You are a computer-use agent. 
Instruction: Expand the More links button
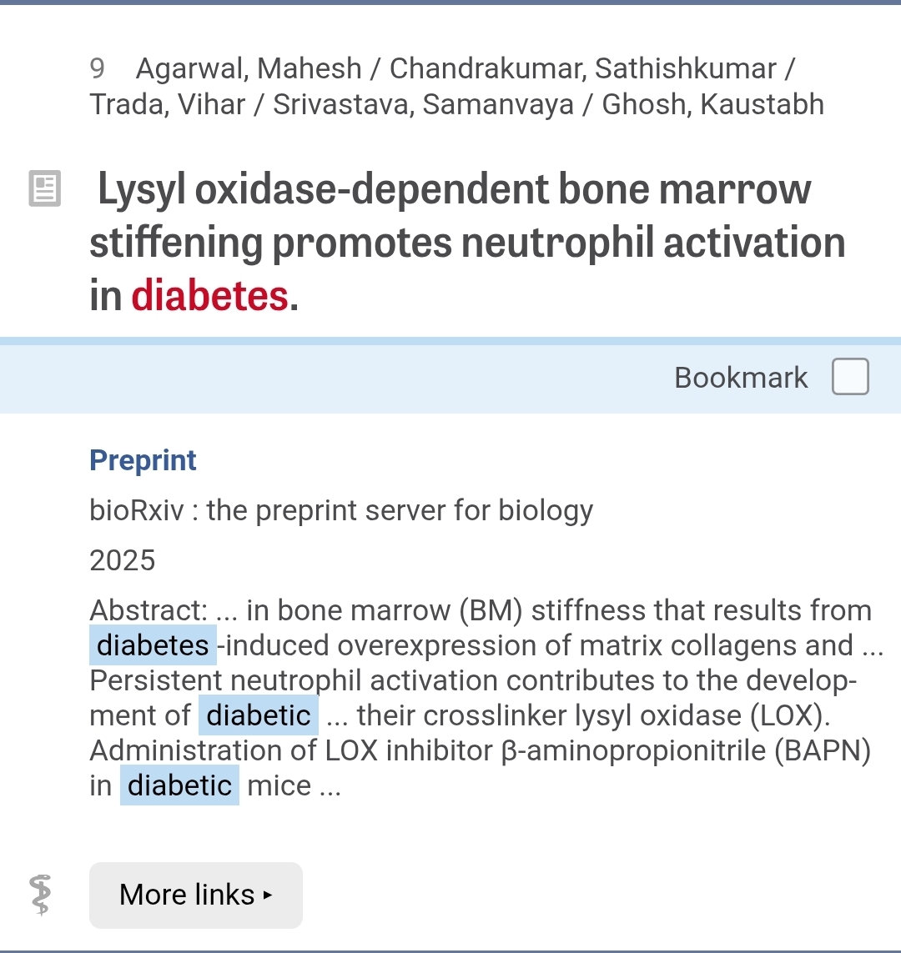pyautogui.click(x=195, y=895)
